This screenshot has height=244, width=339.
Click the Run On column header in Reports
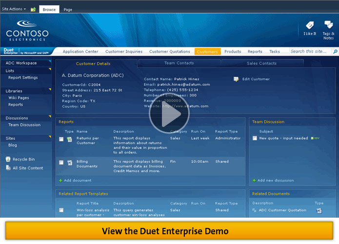[198, 132]
